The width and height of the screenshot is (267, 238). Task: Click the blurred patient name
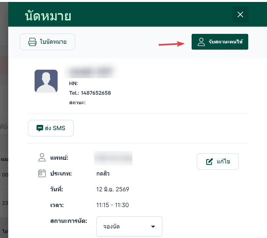(x=91, y=71)
